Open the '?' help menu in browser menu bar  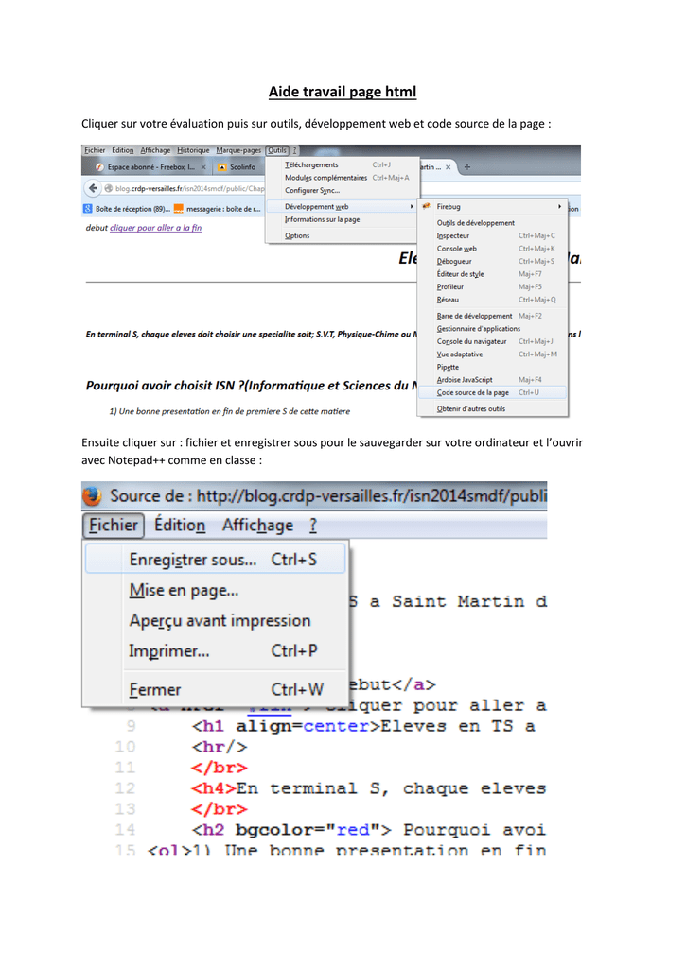[x=295, y=150]
